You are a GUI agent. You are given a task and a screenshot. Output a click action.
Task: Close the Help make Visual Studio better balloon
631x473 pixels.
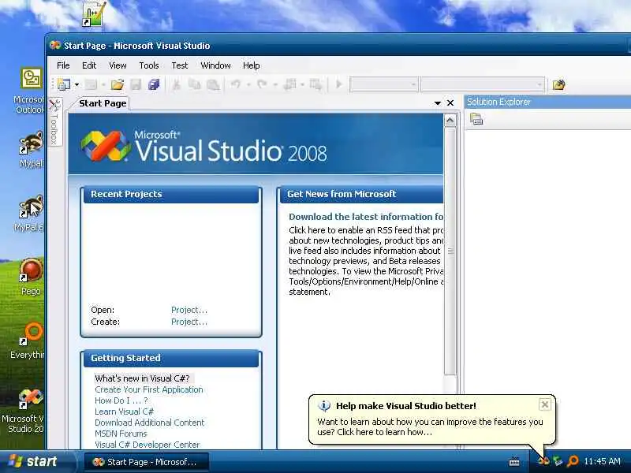click(544, 404)
